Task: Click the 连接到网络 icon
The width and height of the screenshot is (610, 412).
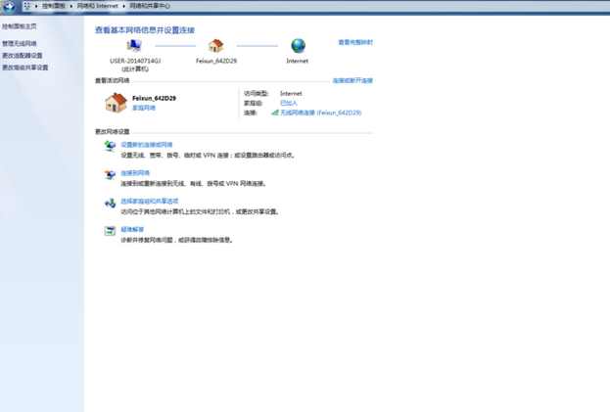Action: [x=110, y=174]
